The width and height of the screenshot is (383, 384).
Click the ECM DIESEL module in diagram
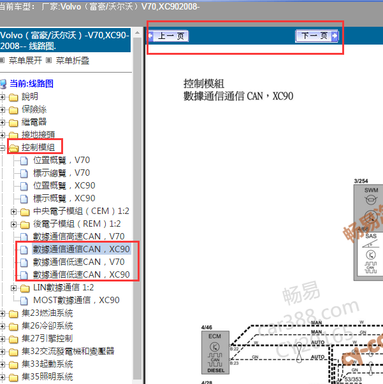click(215, 353)
